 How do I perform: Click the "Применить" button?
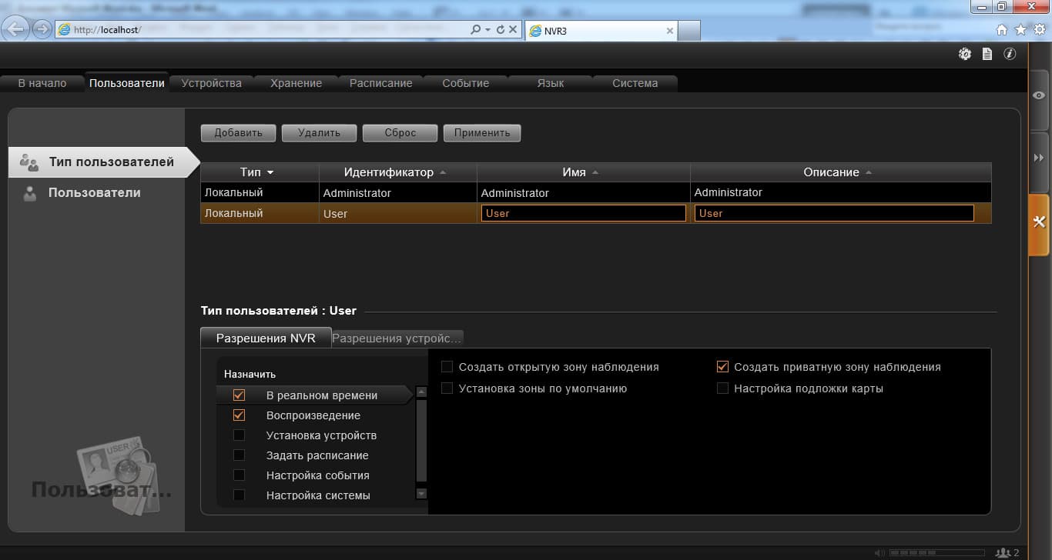coord(482,133)
